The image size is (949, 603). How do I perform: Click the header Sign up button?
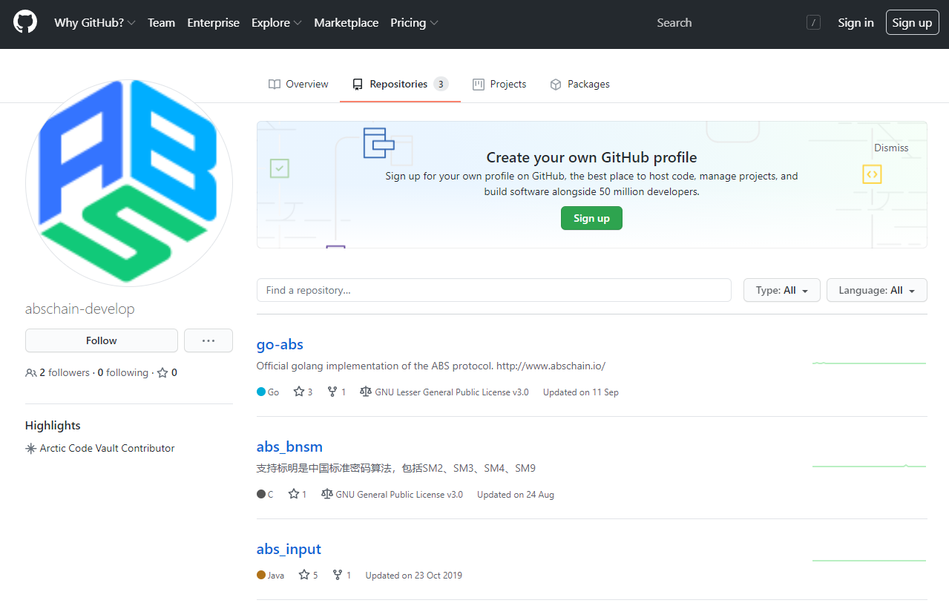pos(912,23)
